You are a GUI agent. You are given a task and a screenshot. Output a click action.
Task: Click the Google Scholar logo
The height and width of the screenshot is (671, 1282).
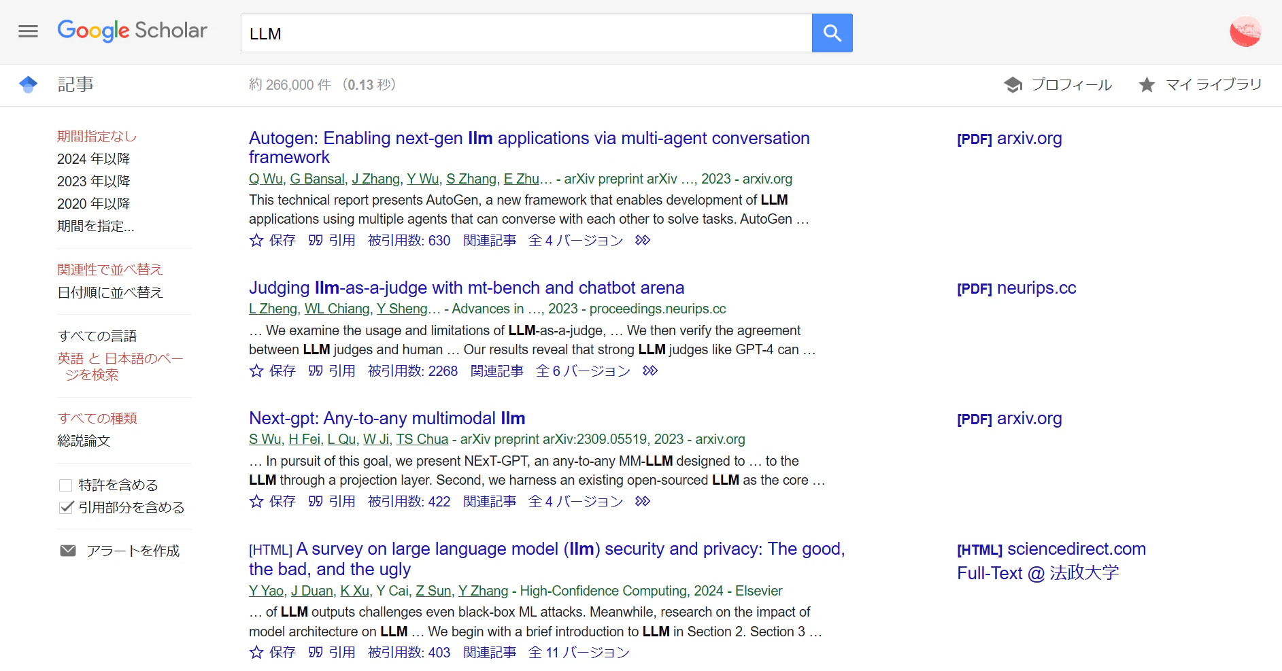tap(132, 31)
